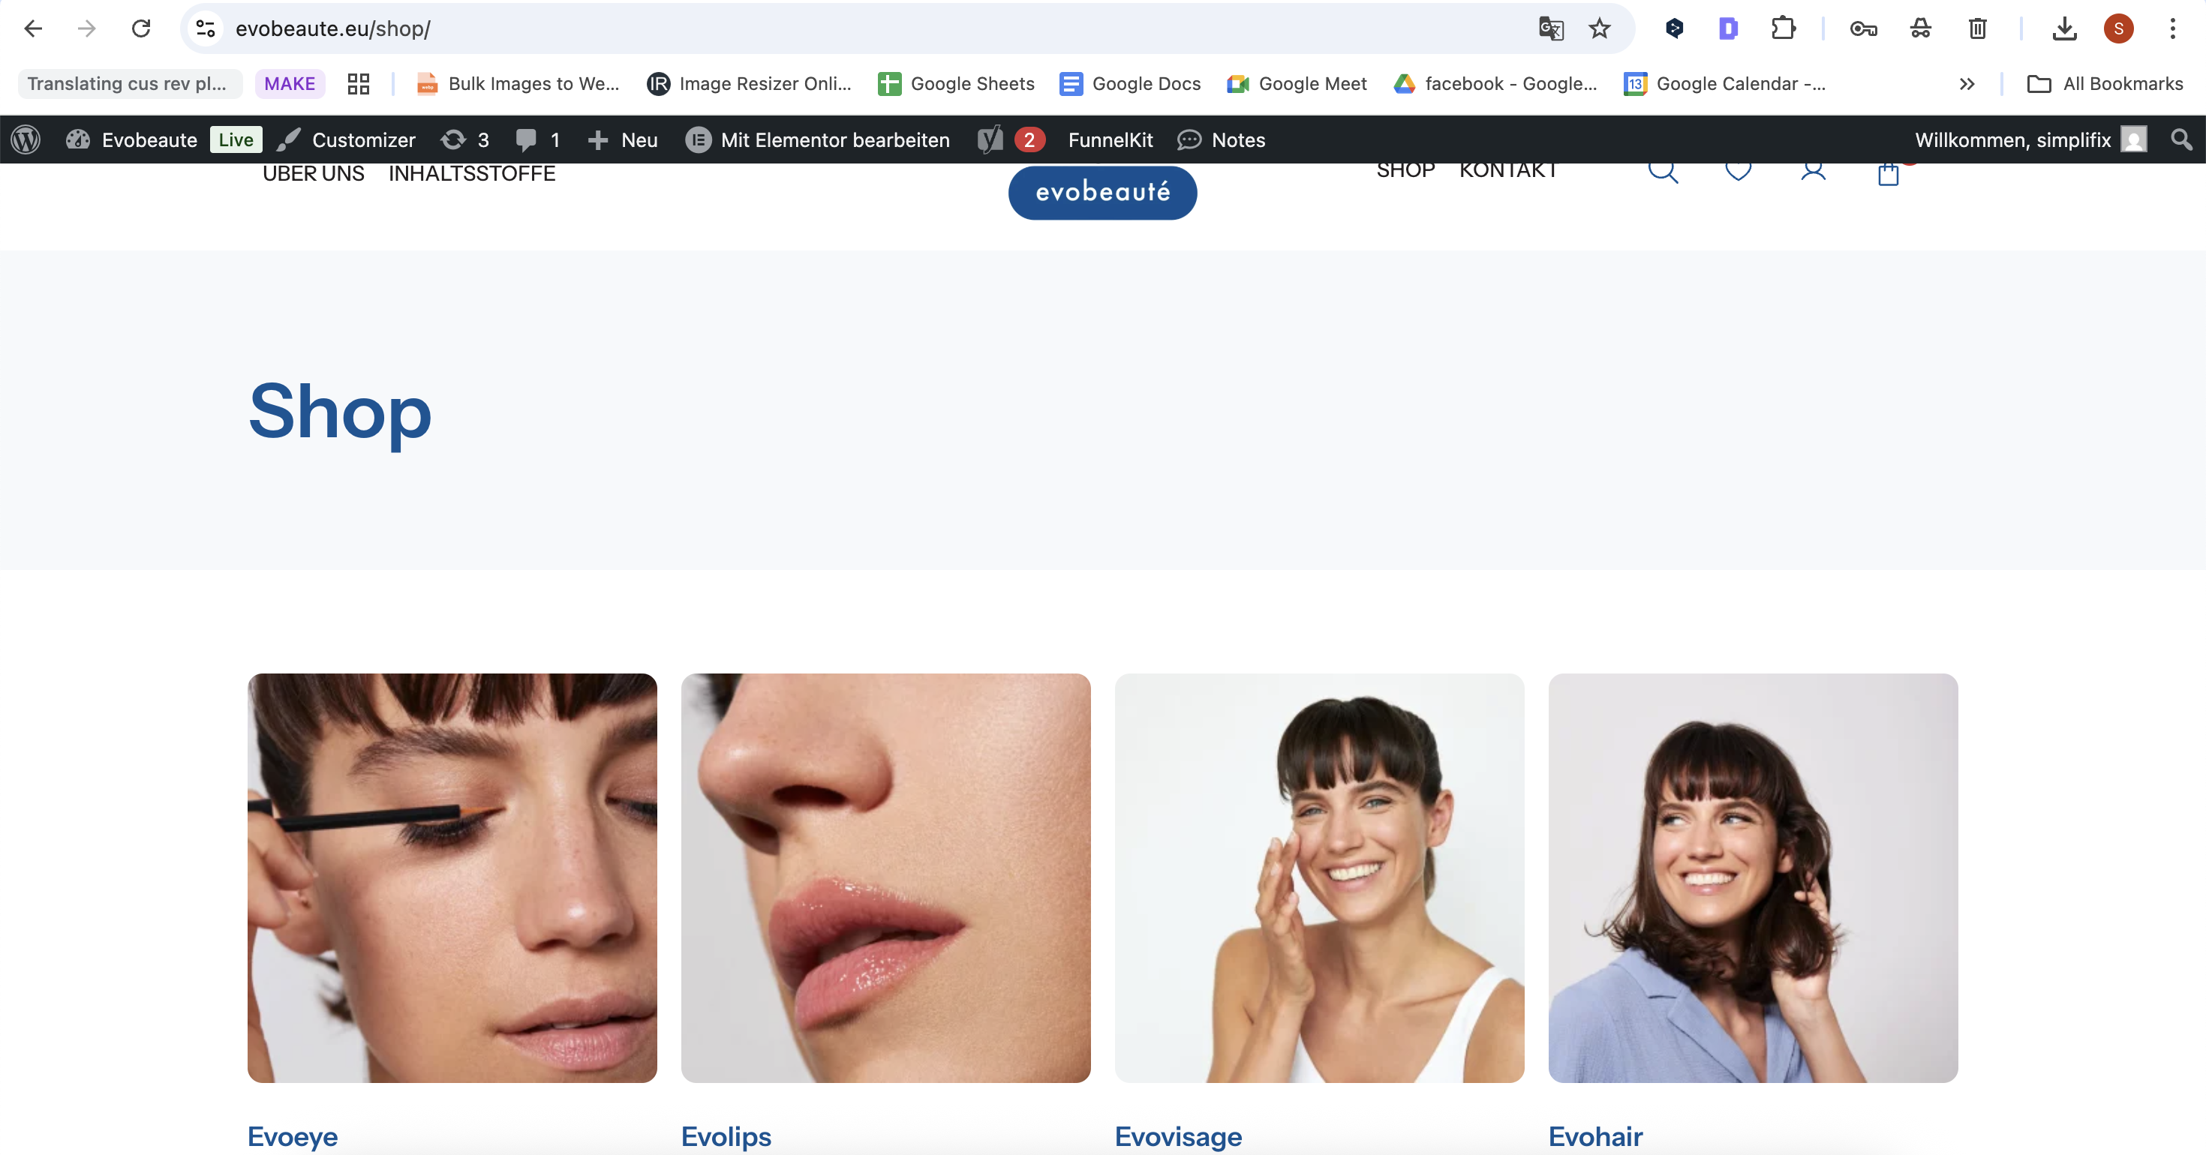Open FunnelKit admin menu

point(1110,139)
